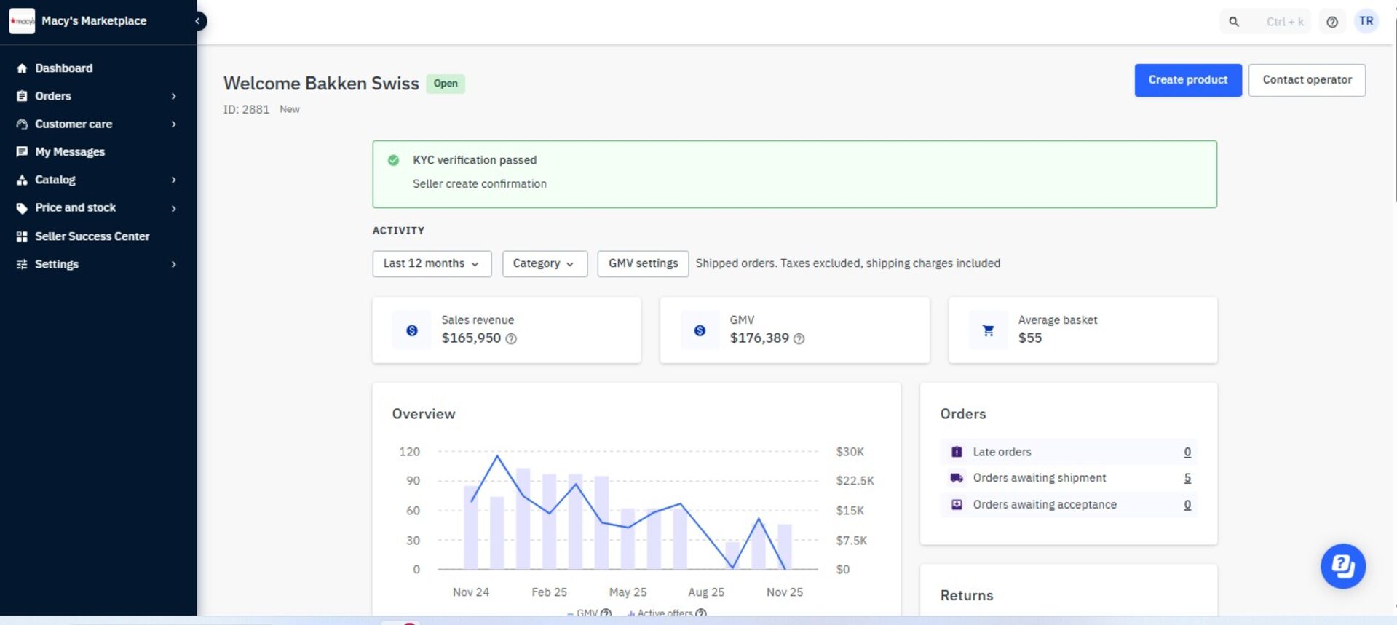Click the Create product button
Screen dimensions: 1397x625
pyautogui.click(x=1188, y=80)
